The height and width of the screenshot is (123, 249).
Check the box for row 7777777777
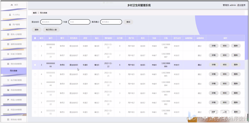(x=35, y=55)
